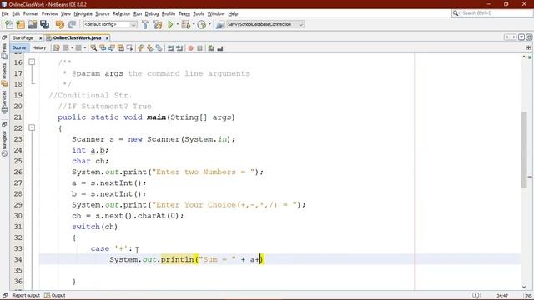Image resolution: width=534 pixels, height=300 pixels.
Task: Open the Debug Project dropdown arrow
Action: tap(193, 24)
